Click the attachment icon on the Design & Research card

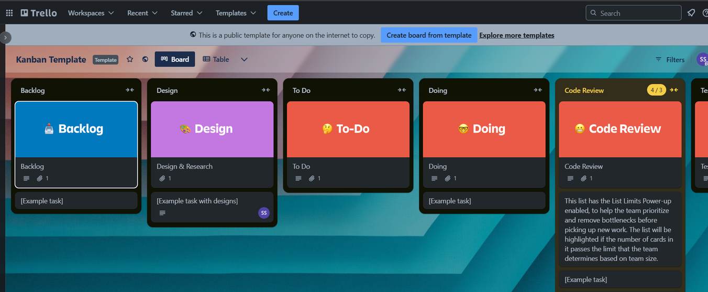click(x=162, y=178)
